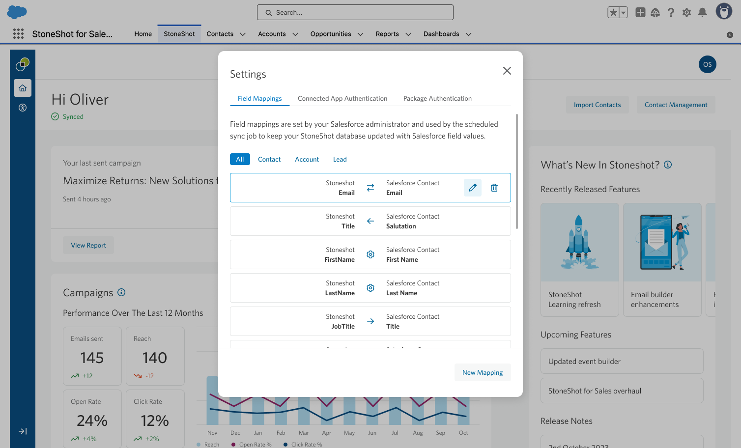Switch to Package Authentication tab
Screen dimensions: 741x448
pyautogui.click(x=437, y=98)
